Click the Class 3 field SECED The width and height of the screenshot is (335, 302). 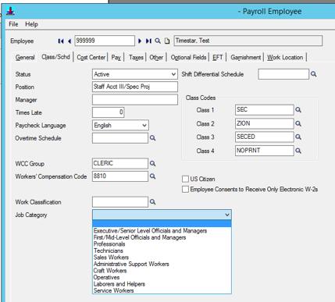coord(265,137)
